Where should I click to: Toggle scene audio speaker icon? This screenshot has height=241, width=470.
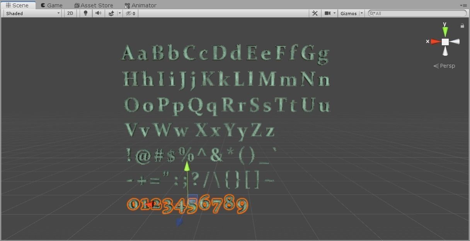pyautogui.click(x=98, y=13)
